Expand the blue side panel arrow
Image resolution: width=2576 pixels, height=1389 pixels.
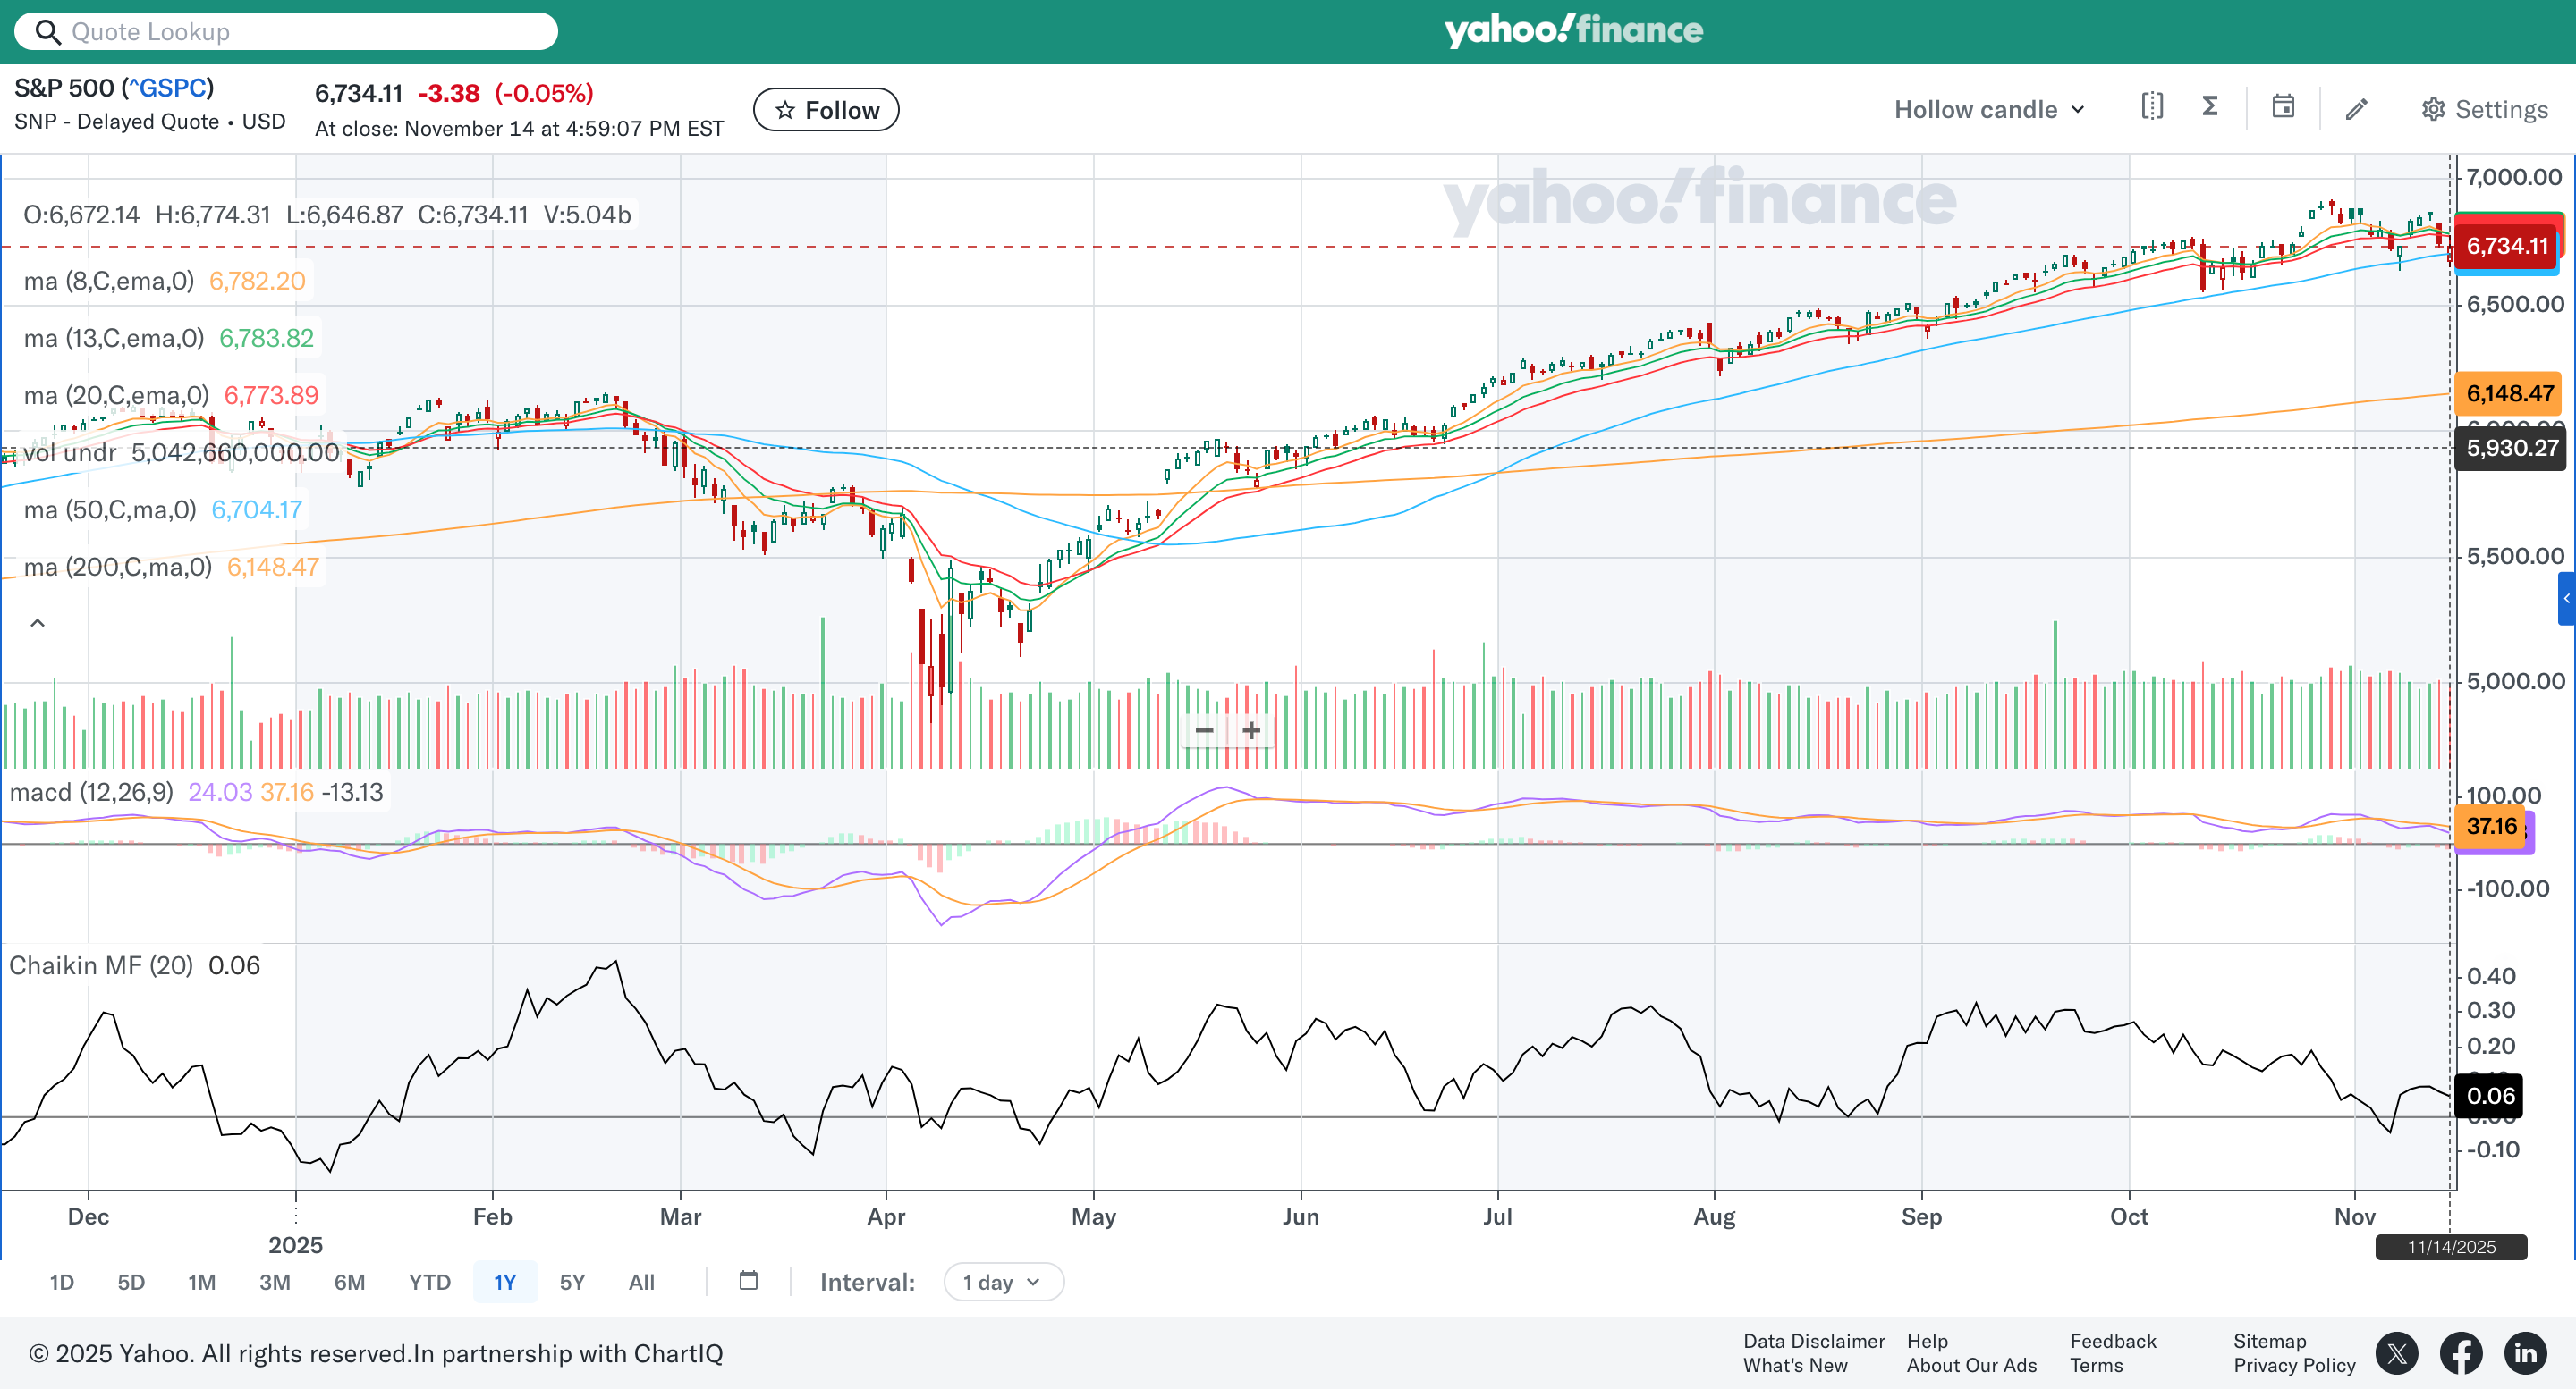[2566, 600]
